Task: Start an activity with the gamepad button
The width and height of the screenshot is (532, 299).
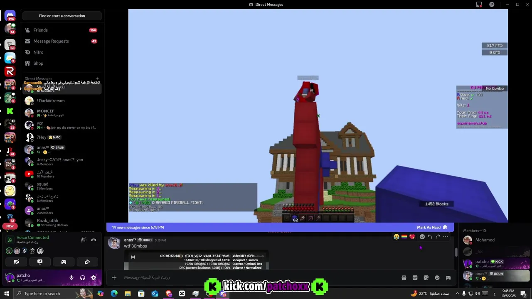Action: tap(64, 262)
